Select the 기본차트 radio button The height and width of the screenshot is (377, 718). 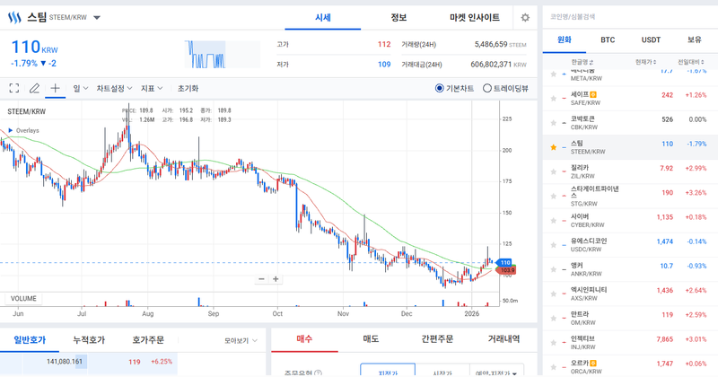pos(440,88)
